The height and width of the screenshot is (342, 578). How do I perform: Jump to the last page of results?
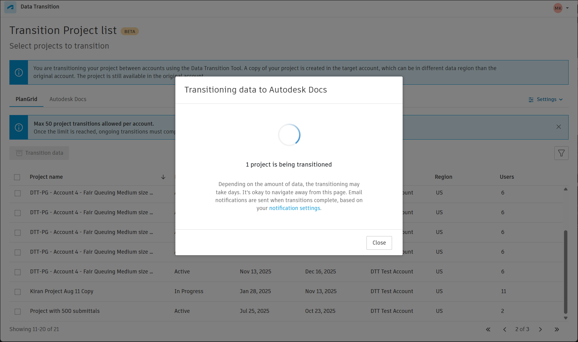557,330
